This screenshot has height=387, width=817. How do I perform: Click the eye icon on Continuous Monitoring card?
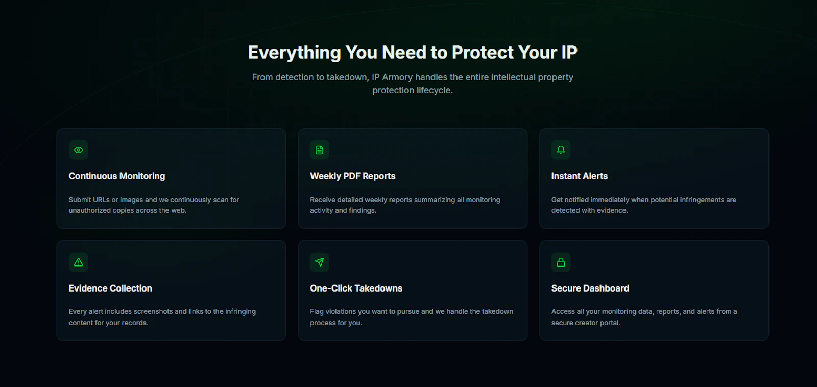(79, 150)
